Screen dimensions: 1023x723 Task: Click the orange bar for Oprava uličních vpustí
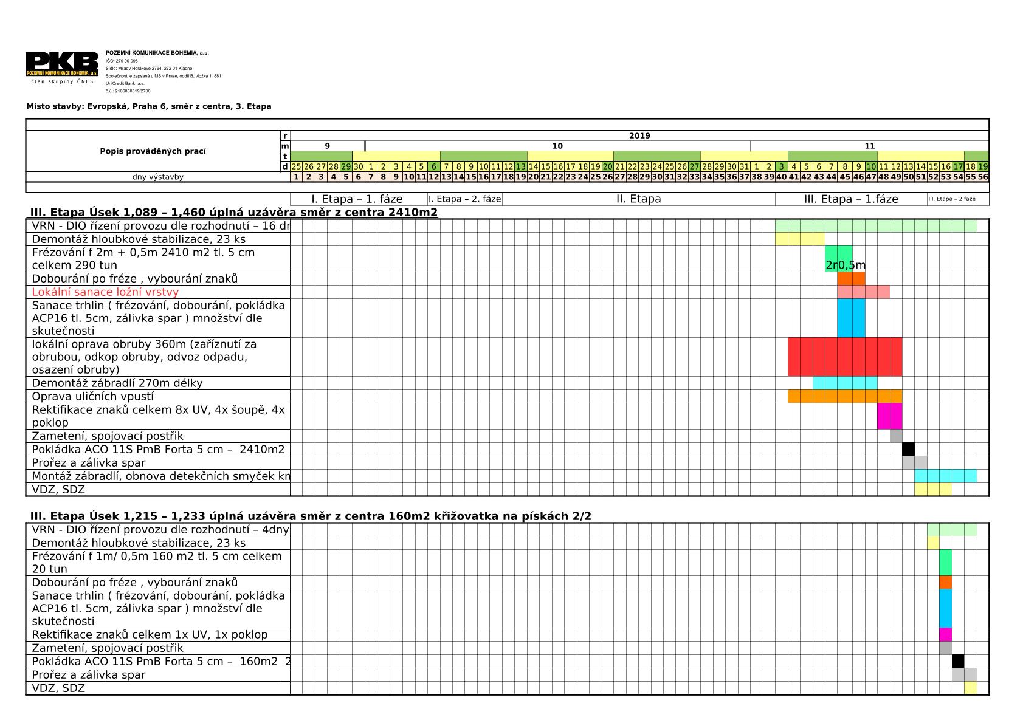tap(844, 397)
